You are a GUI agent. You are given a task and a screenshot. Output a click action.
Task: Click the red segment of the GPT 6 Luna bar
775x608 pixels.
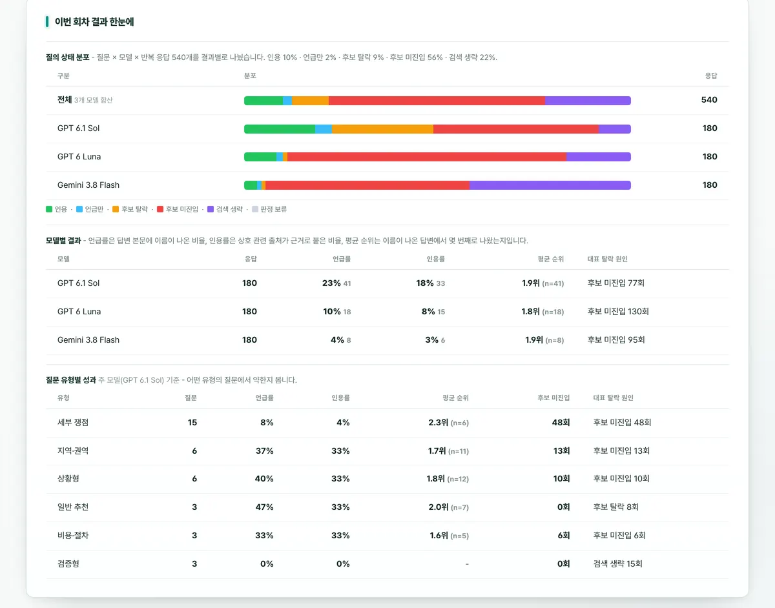[x=427, y=157]
